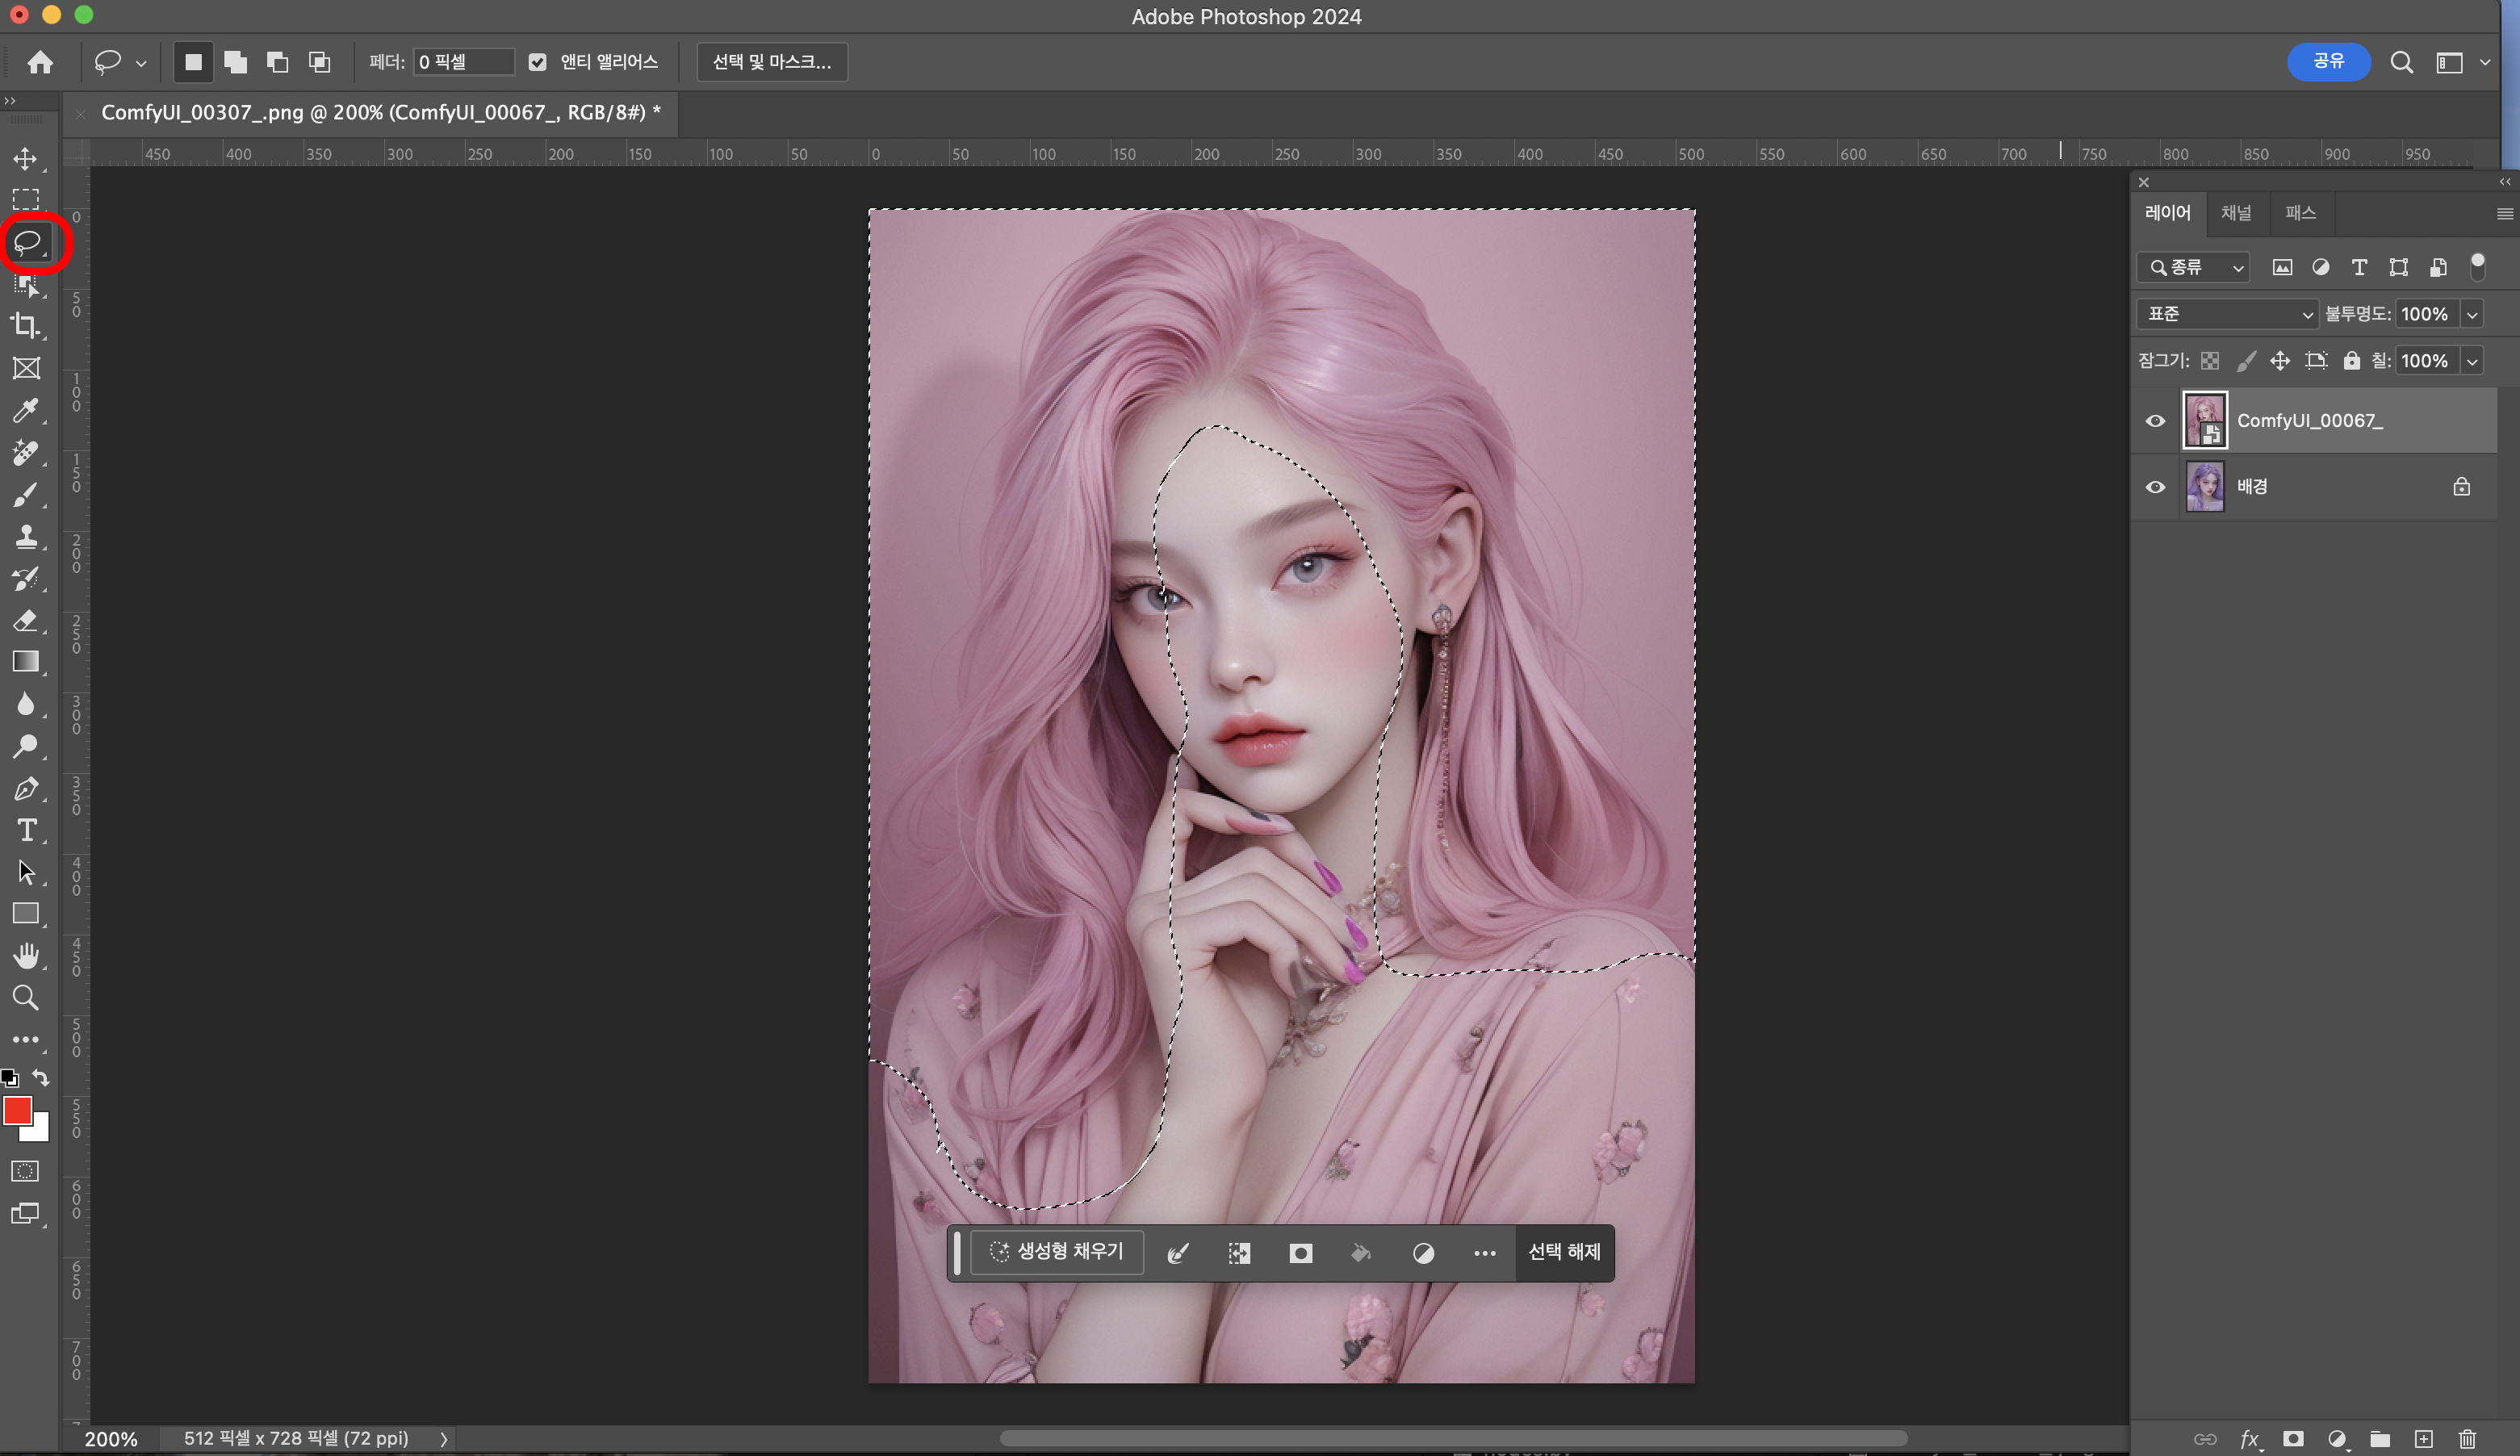Open the layer filter 종류 dropdown

click(x=2194, y=267)
